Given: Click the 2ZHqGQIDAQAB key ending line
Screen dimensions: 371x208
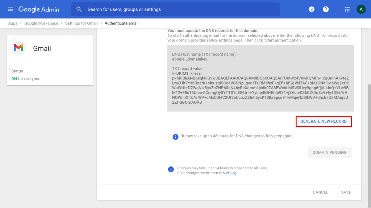Looking at the screenshot, I should pos(187,102).
